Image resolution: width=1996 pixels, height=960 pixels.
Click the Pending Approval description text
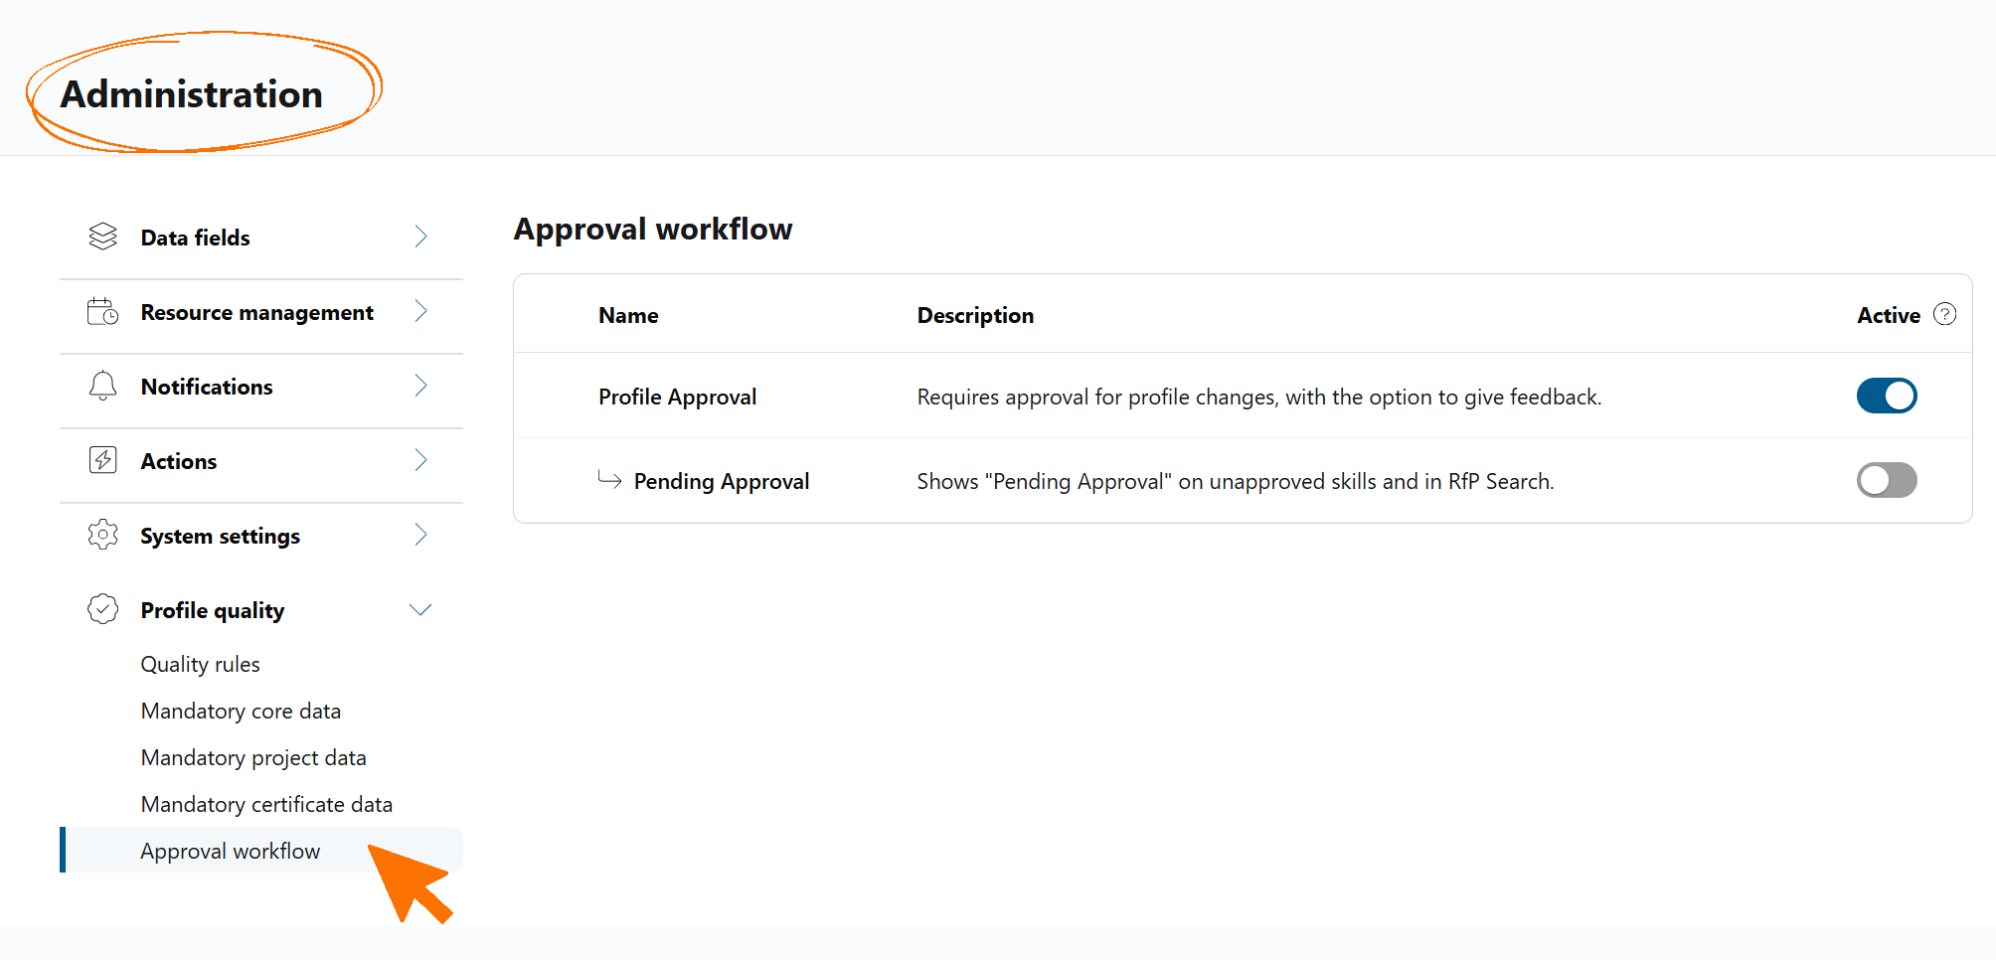[x=1235, y=481]
